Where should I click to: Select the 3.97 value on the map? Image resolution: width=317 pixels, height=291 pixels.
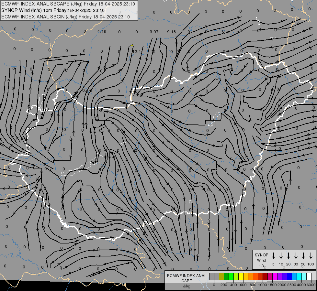pyautogui.click(x=154, y=32)
